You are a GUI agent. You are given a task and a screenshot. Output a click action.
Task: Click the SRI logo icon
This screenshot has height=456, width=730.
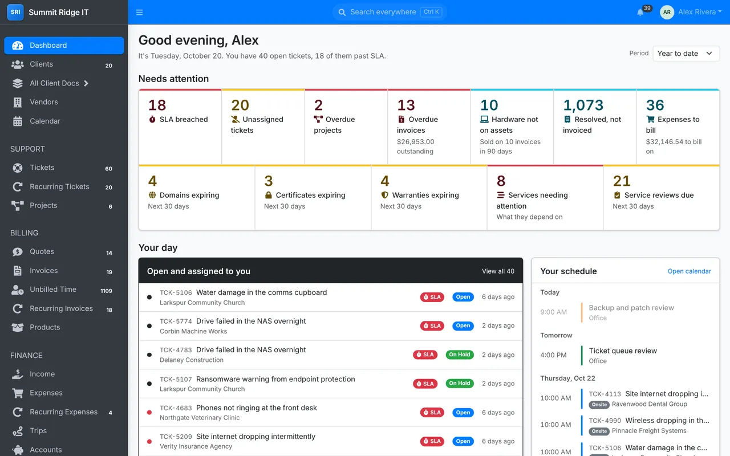(x=15, y=12)
